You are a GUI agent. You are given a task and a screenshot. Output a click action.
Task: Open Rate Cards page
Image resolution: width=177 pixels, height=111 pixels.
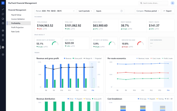[x=15, y=32]
